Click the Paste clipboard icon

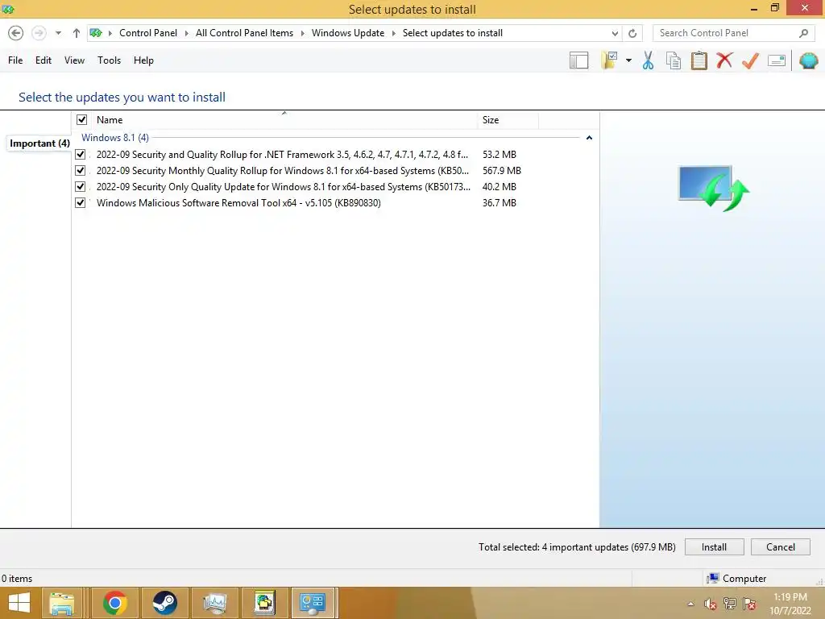pos(699,60)
